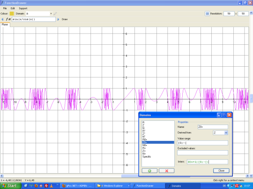253x189 pixels.
Task: Click the taskbar clock 10:07
Action: coord(247,186)
